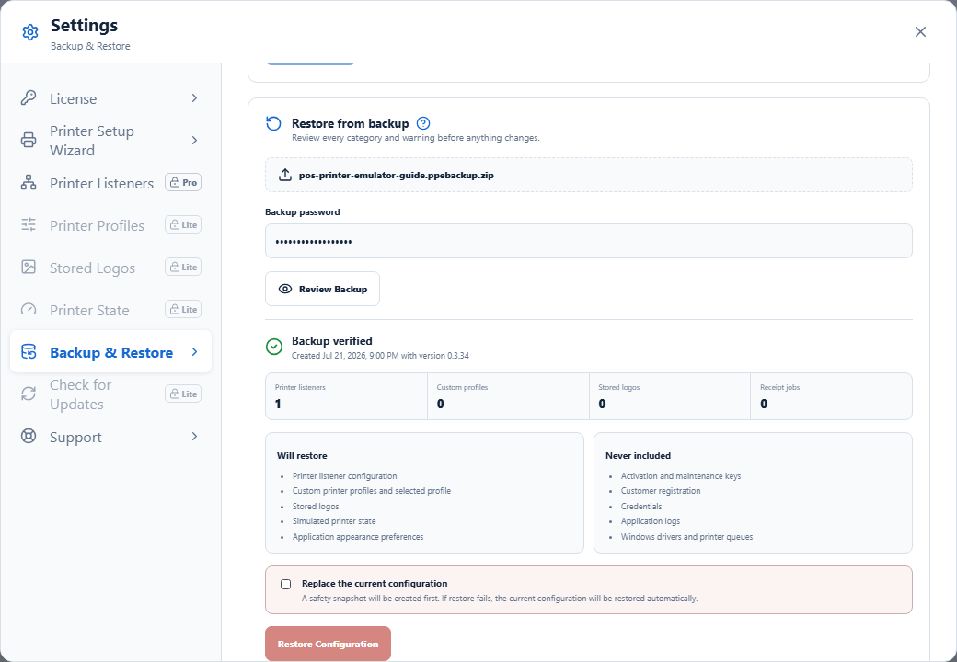Open the Support section
957x662 pixels.
tap(110, 437)
